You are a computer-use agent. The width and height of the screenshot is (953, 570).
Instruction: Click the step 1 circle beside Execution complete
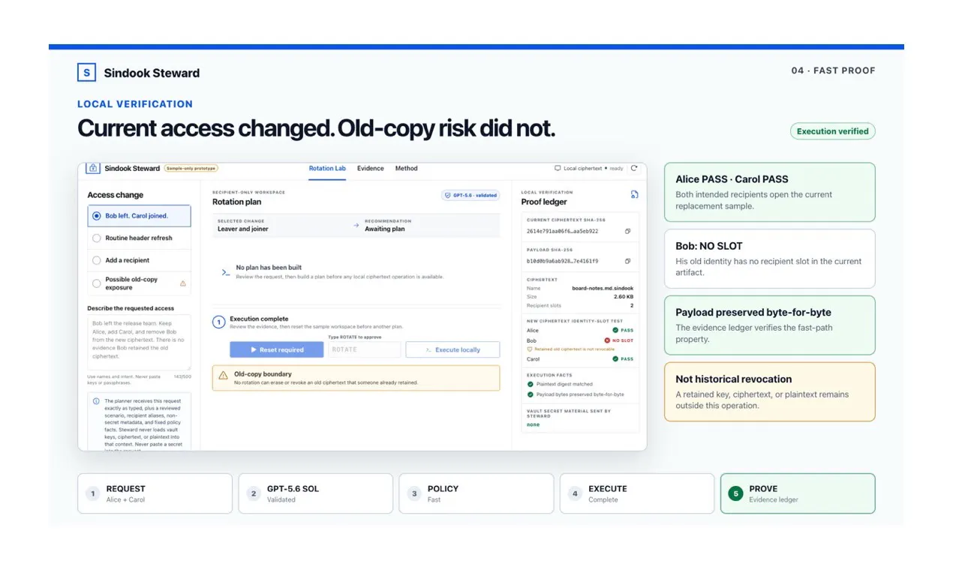click(219, 322)
